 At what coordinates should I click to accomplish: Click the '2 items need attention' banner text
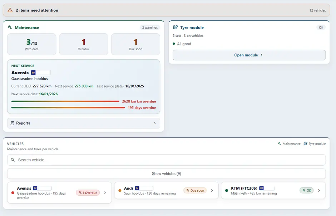[x=37, y=10]
